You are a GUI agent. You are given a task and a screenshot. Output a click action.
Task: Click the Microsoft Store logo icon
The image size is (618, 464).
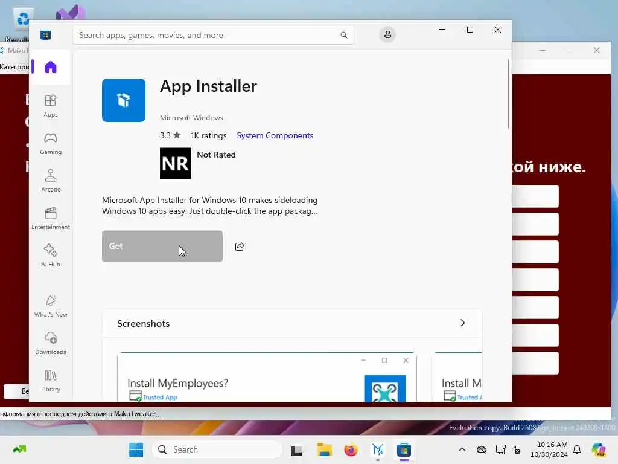[45, 34]
